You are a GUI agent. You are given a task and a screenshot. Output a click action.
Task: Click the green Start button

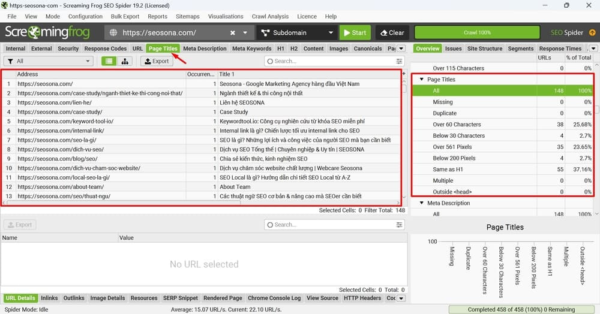click(354, 32)
